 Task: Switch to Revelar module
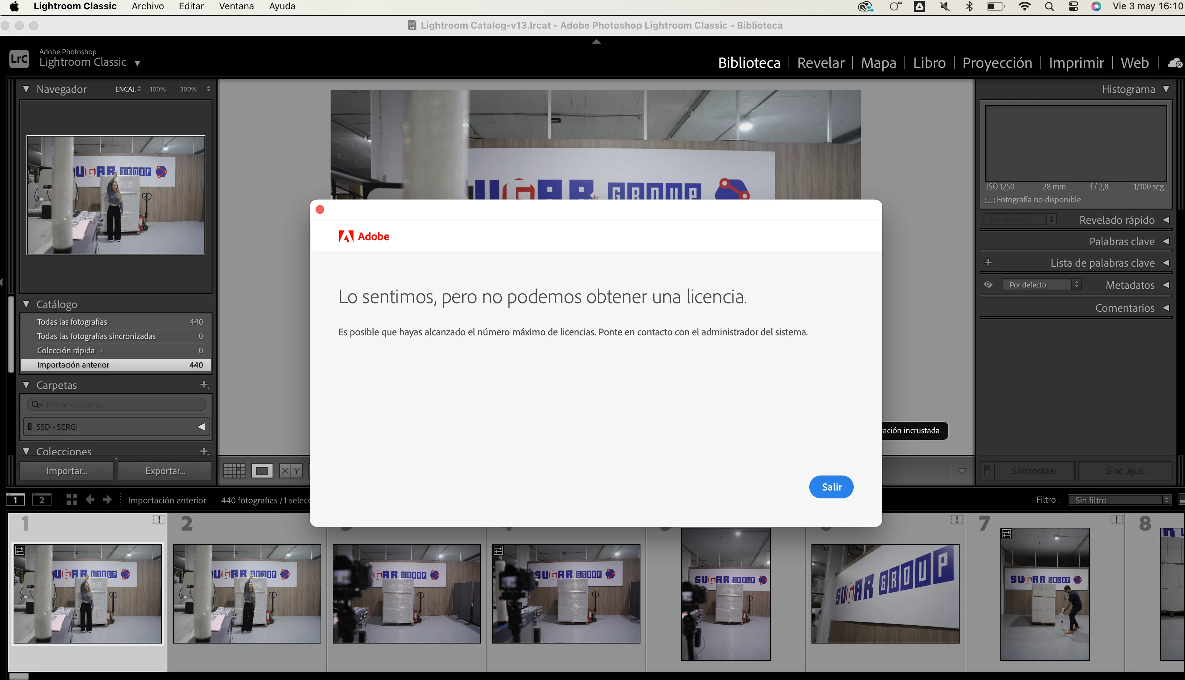click(x=820, y=63)
